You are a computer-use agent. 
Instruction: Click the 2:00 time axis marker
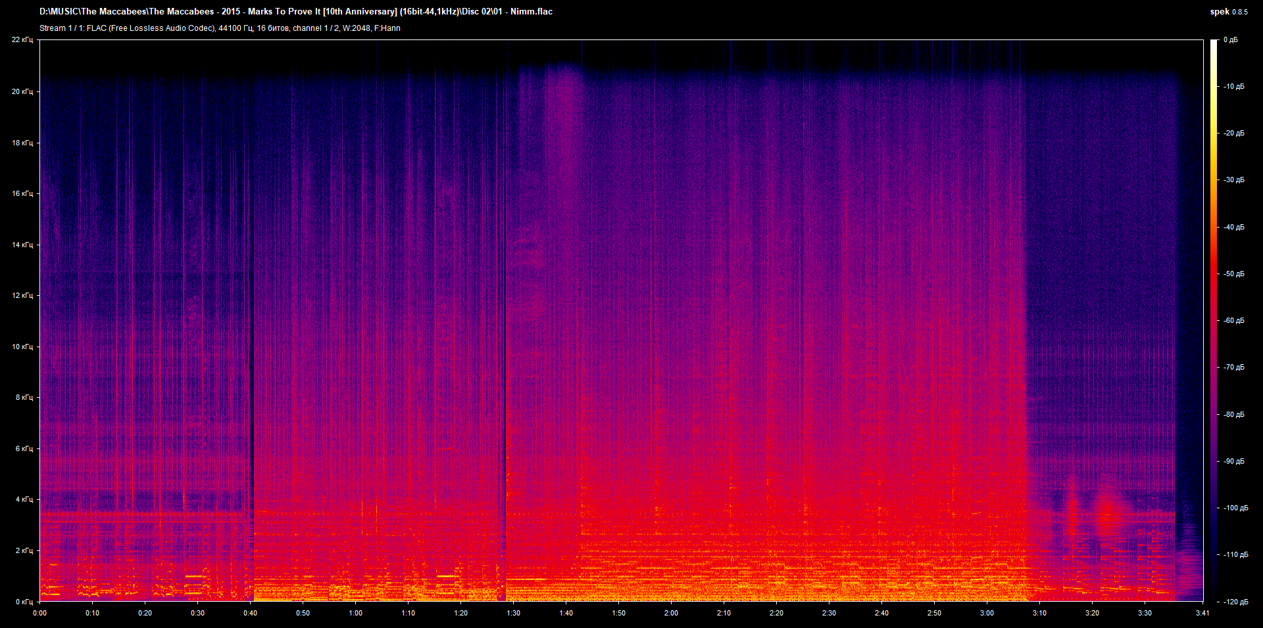[x=671, y=613]
